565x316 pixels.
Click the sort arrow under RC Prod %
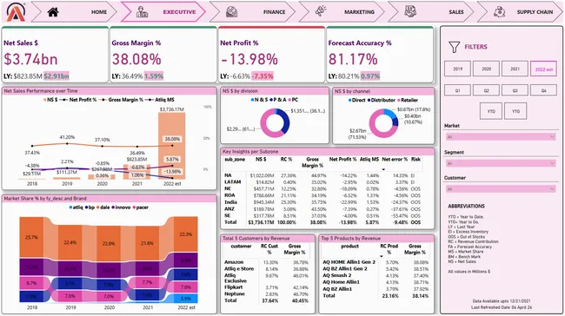[x=382, y=256]
